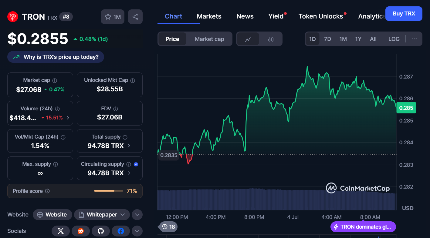Click 'Why is TRX's price up today?'
Screen dimensions: 430x238
pyautogui.click(x=56, y=57)
